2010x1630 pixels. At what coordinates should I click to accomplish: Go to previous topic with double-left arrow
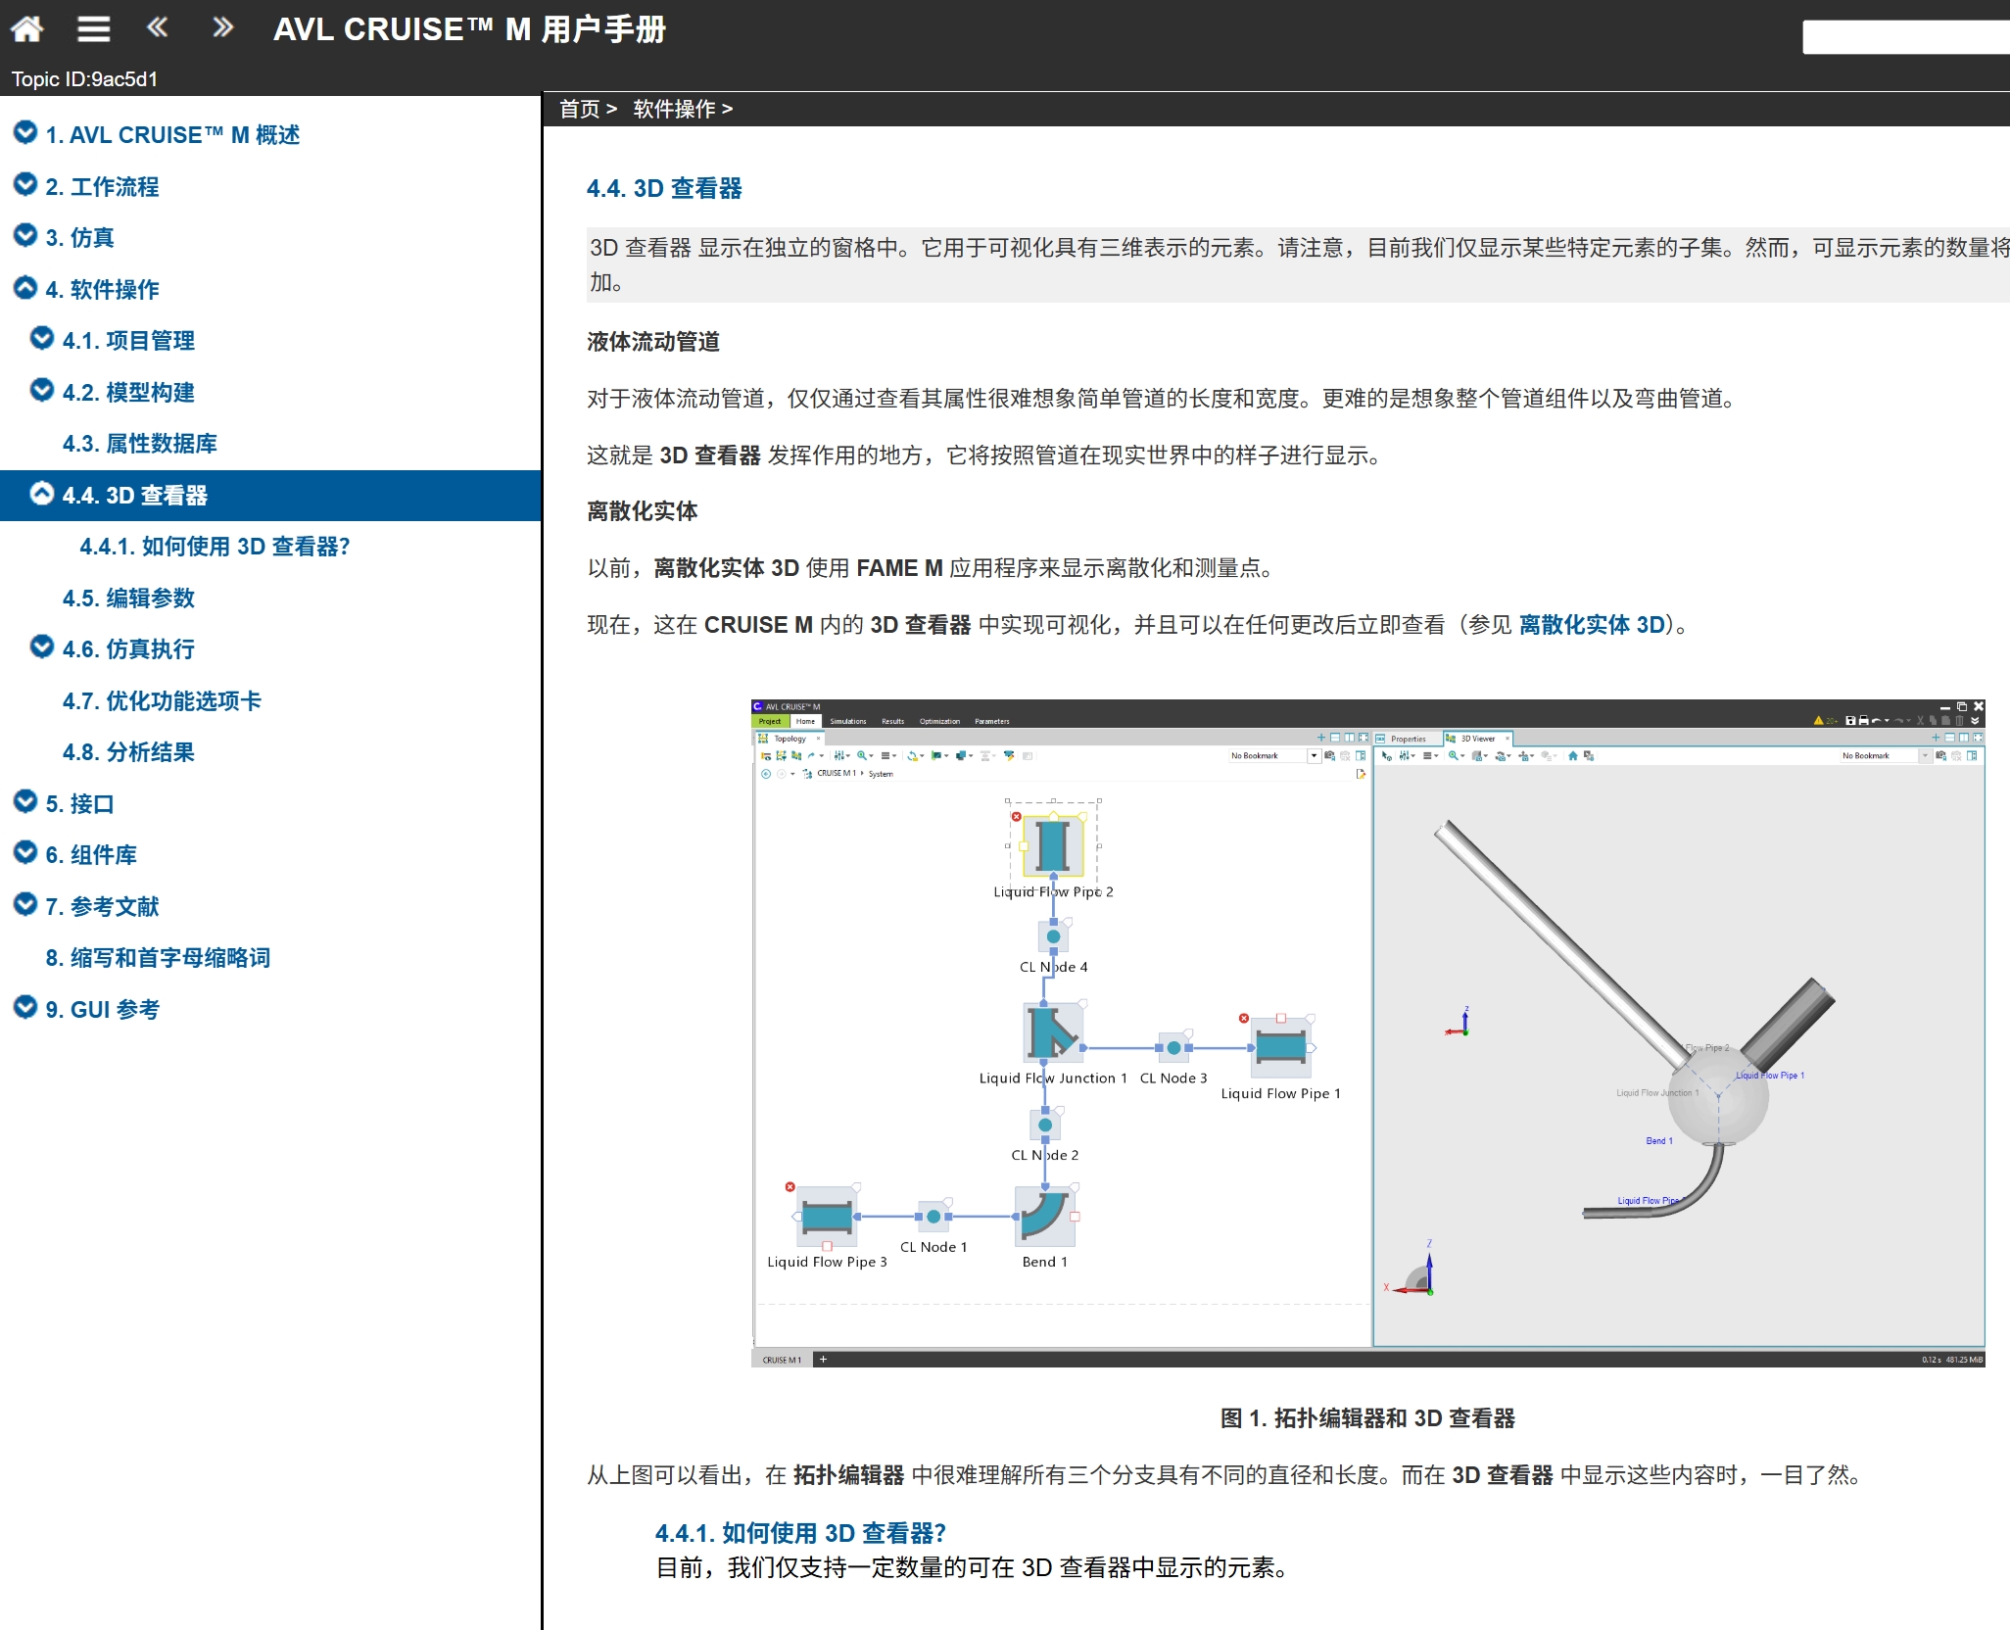[157, 27]
